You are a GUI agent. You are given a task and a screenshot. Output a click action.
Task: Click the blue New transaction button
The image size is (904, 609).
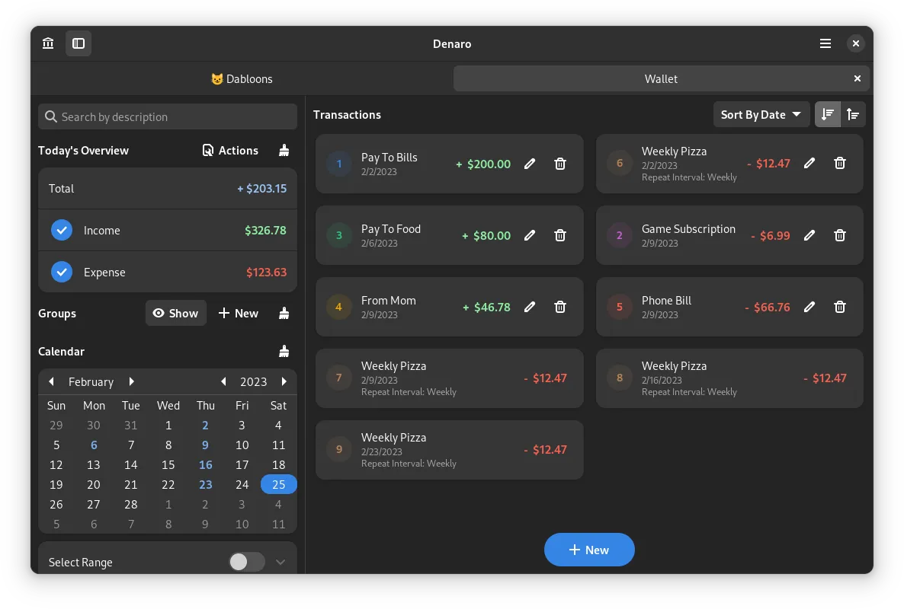[x=589, y=550]
